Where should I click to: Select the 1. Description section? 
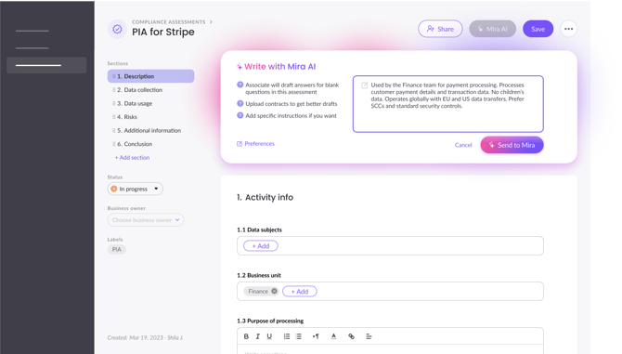click(150, 76)
